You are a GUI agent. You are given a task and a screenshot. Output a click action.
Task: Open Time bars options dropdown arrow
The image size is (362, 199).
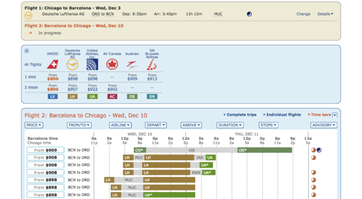335,115
